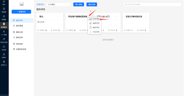184x96 pixels.
Task: Choose 导出项目 from the context menu
Action: (x=94, y=32)
